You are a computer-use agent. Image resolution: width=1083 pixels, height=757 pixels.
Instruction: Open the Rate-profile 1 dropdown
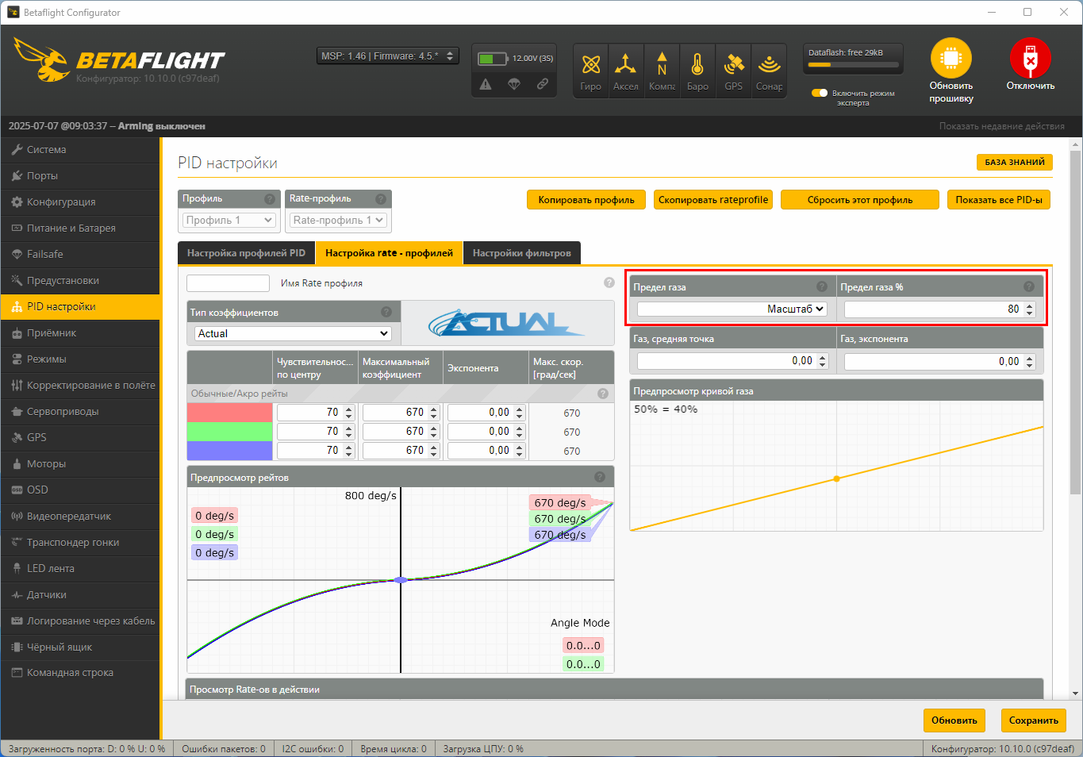(338, 220)
